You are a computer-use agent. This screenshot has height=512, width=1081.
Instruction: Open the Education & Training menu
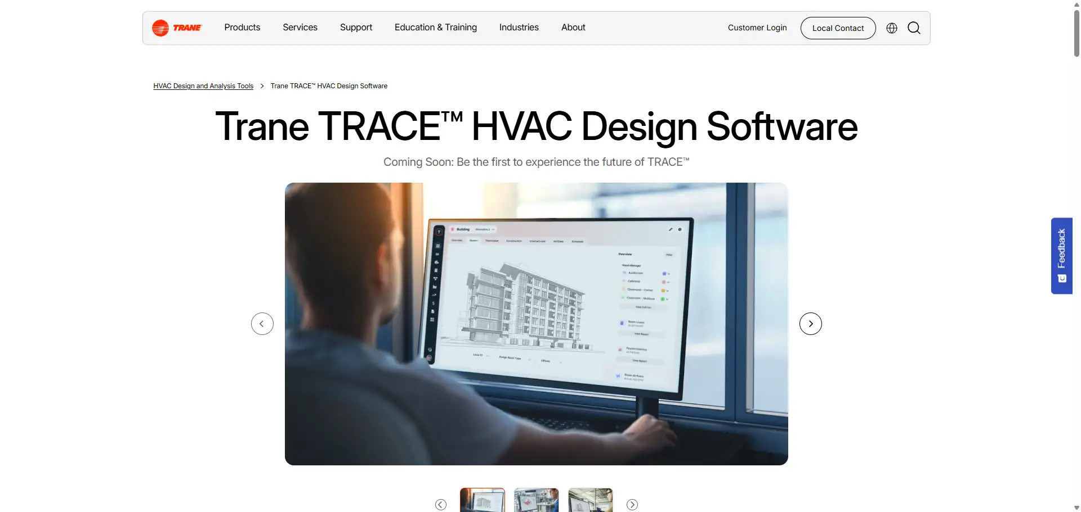436,28
